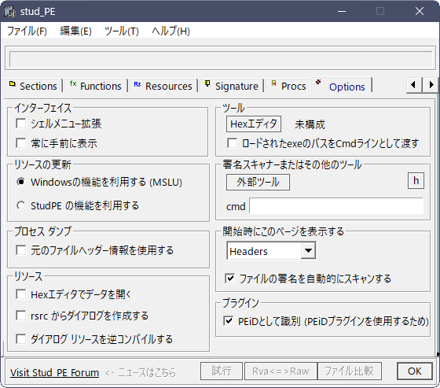Click the 試行 button
Image resolution: width=440 pixels, height=388 pixels.
pyautogui.click(x=222, y=371)
